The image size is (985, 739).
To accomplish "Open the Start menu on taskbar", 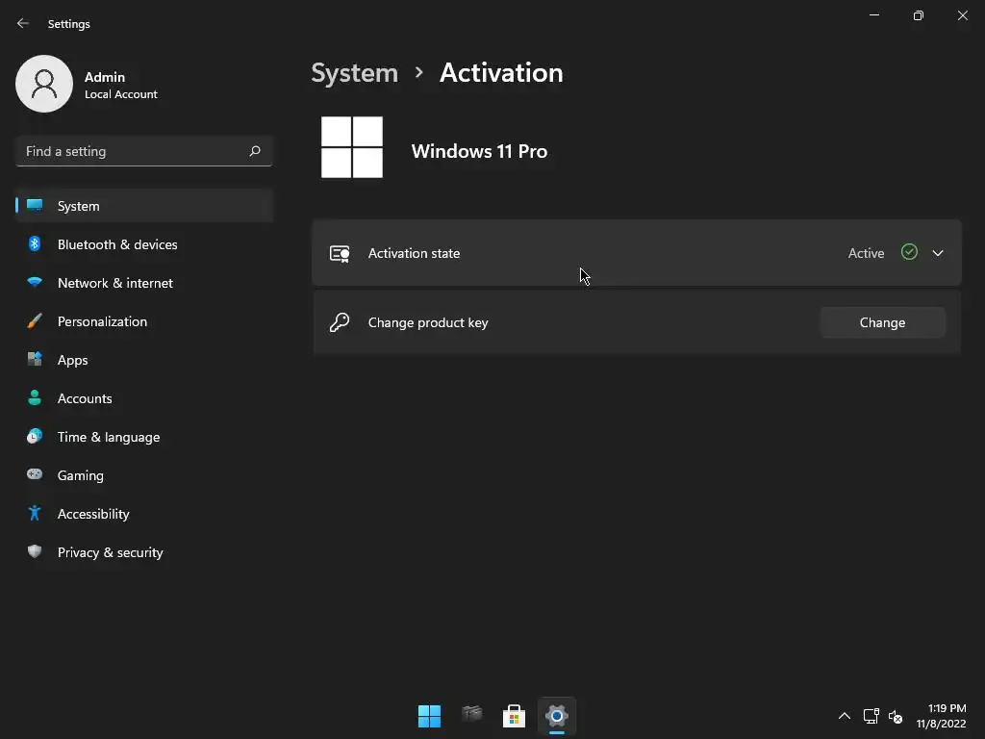I will [x=430, y=716].
